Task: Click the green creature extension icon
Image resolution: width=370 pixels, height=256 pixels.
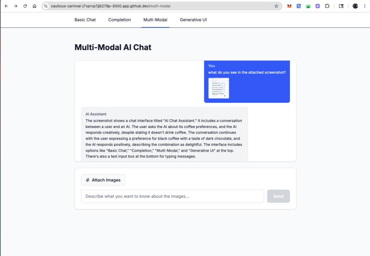Action: (308, 6)
